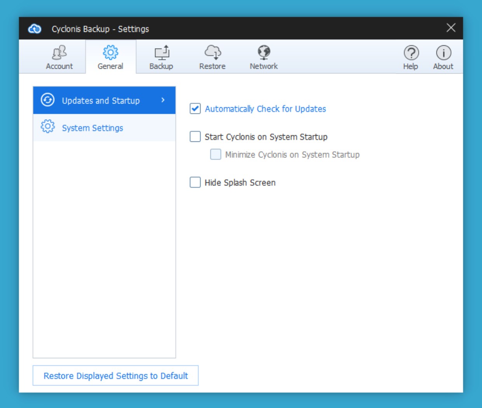Click the Cyclonis cloud logo in title bar
The width and height of the screenshot is (482, 408).
[35, 29]
